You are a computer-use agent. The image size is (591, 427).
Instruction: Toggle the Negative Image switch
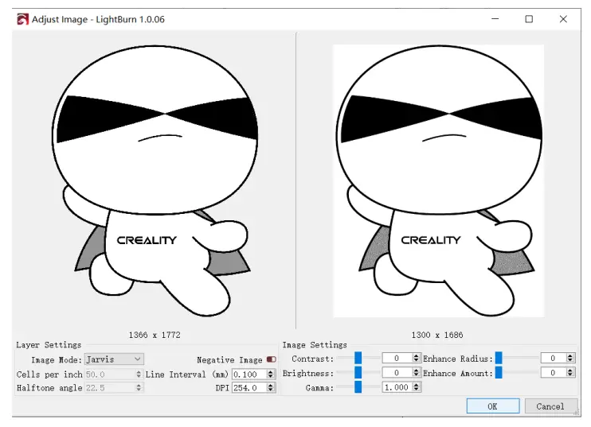(272, 359)
